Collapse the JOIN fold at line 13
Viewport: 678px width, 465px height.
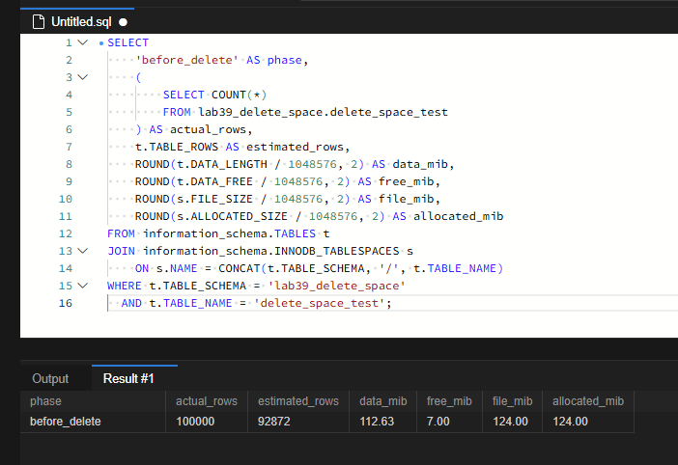pyautogui.click(x=83, y=251)
